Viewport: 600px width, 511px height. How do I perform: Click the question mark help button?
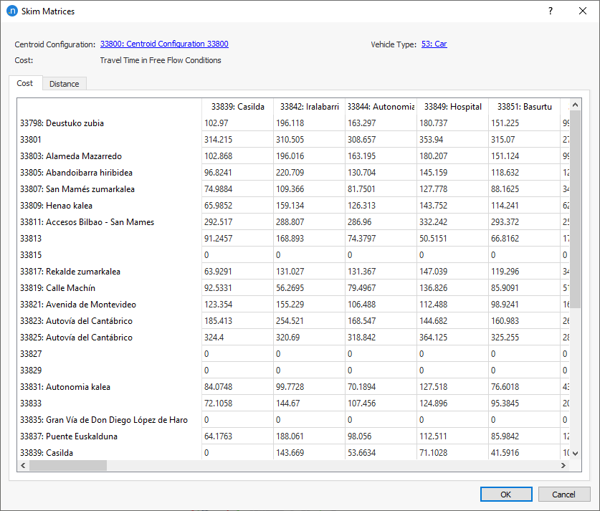(550, 11)
